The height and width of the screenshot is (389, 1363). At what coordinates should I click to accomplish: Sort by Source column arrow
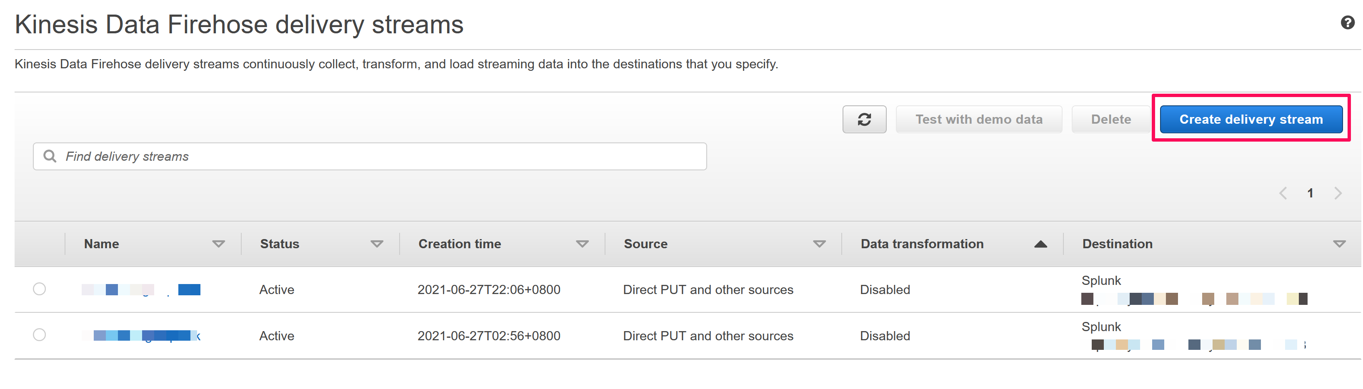pyautogui.click(x=819, y=244)
